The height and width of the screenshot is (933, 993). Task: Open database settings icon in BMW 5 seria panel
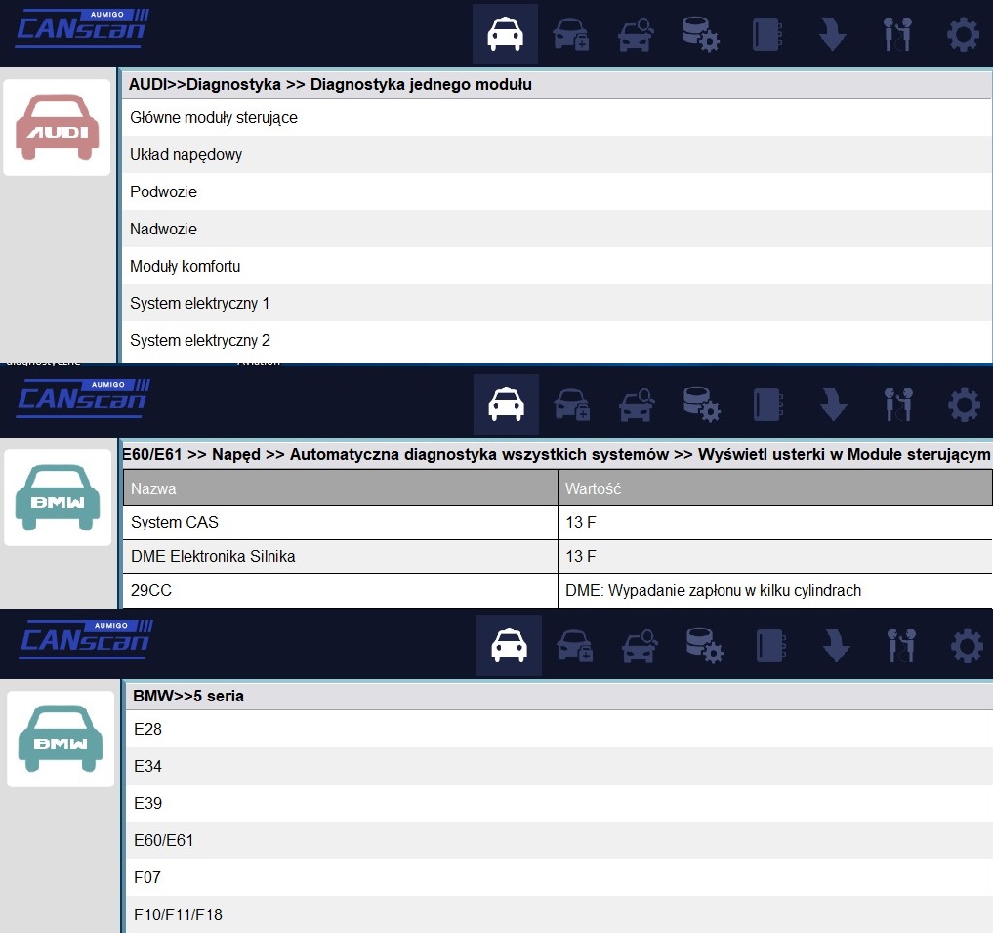[705, 646]
